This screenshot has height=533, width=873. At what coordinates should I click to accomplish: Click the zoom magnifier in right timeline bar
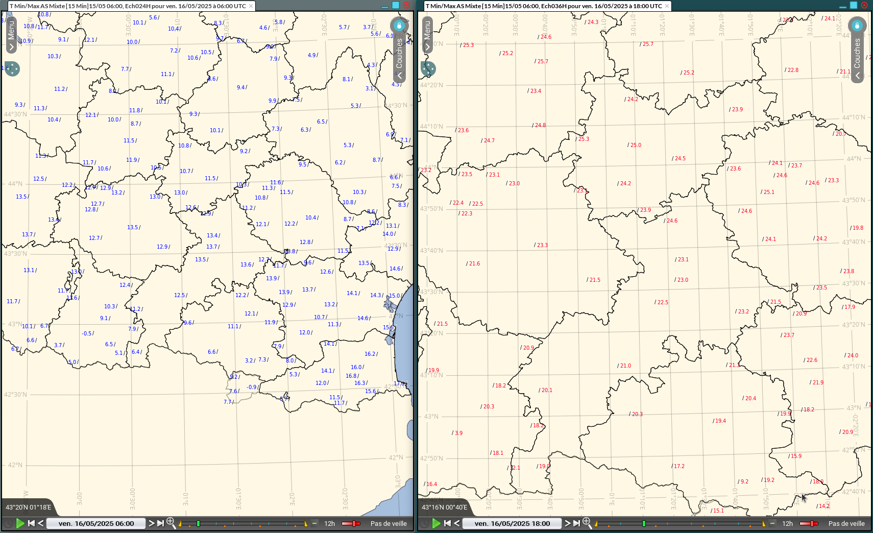click(587, 523)
